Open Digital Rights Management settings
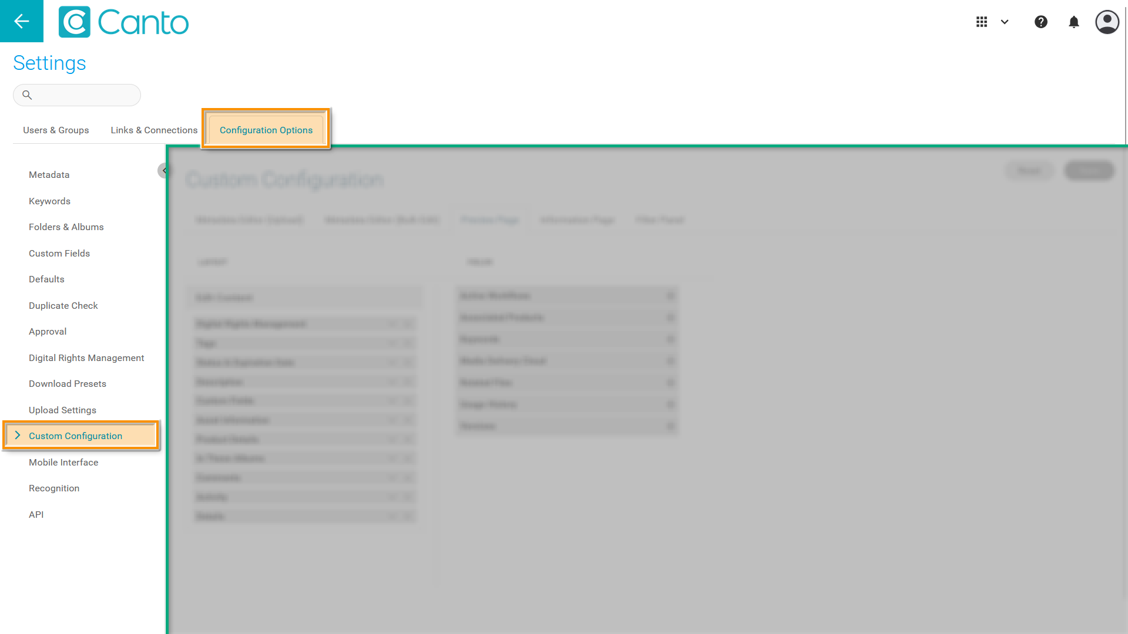Screen dimensions: 1128x634 tap(86, 358)
